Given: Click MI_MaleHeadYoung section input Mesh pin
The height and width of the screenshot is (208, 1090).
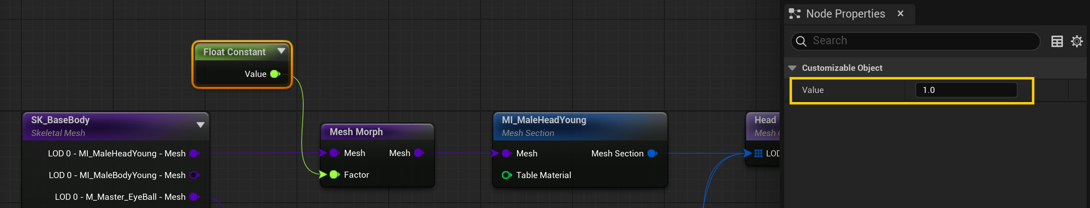Looking at the screenshot, I should pyautogui.click(x=506, y=154).
